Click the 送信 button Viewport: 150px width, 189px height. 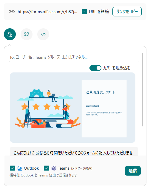pos(133,171)
